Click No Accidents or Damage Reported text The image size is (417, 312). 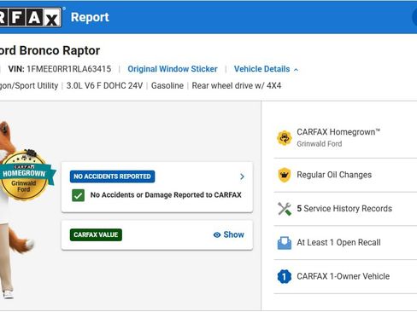click(x=166, y=195)
